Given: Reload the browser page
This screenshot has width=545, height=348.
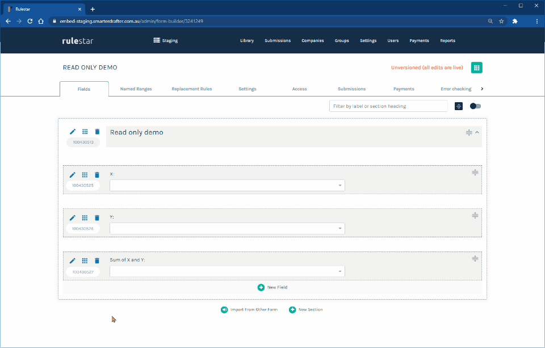Looking at the screenshot, I should point(30,21).
